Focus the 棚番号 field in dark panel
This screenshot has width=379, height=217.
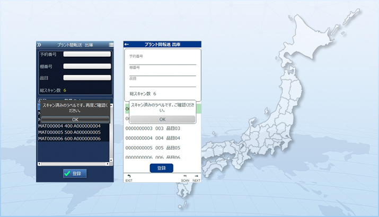[x=87, y=66]
